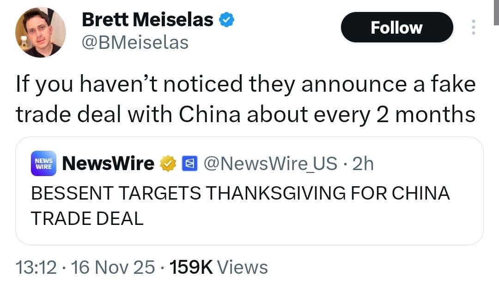Click the Views label
The image size is (499, 289).
click(242, 267)
